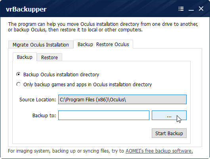This screenshot has width=210, height=159.
Task: Click the program description text
Action: tap(103, 27)
